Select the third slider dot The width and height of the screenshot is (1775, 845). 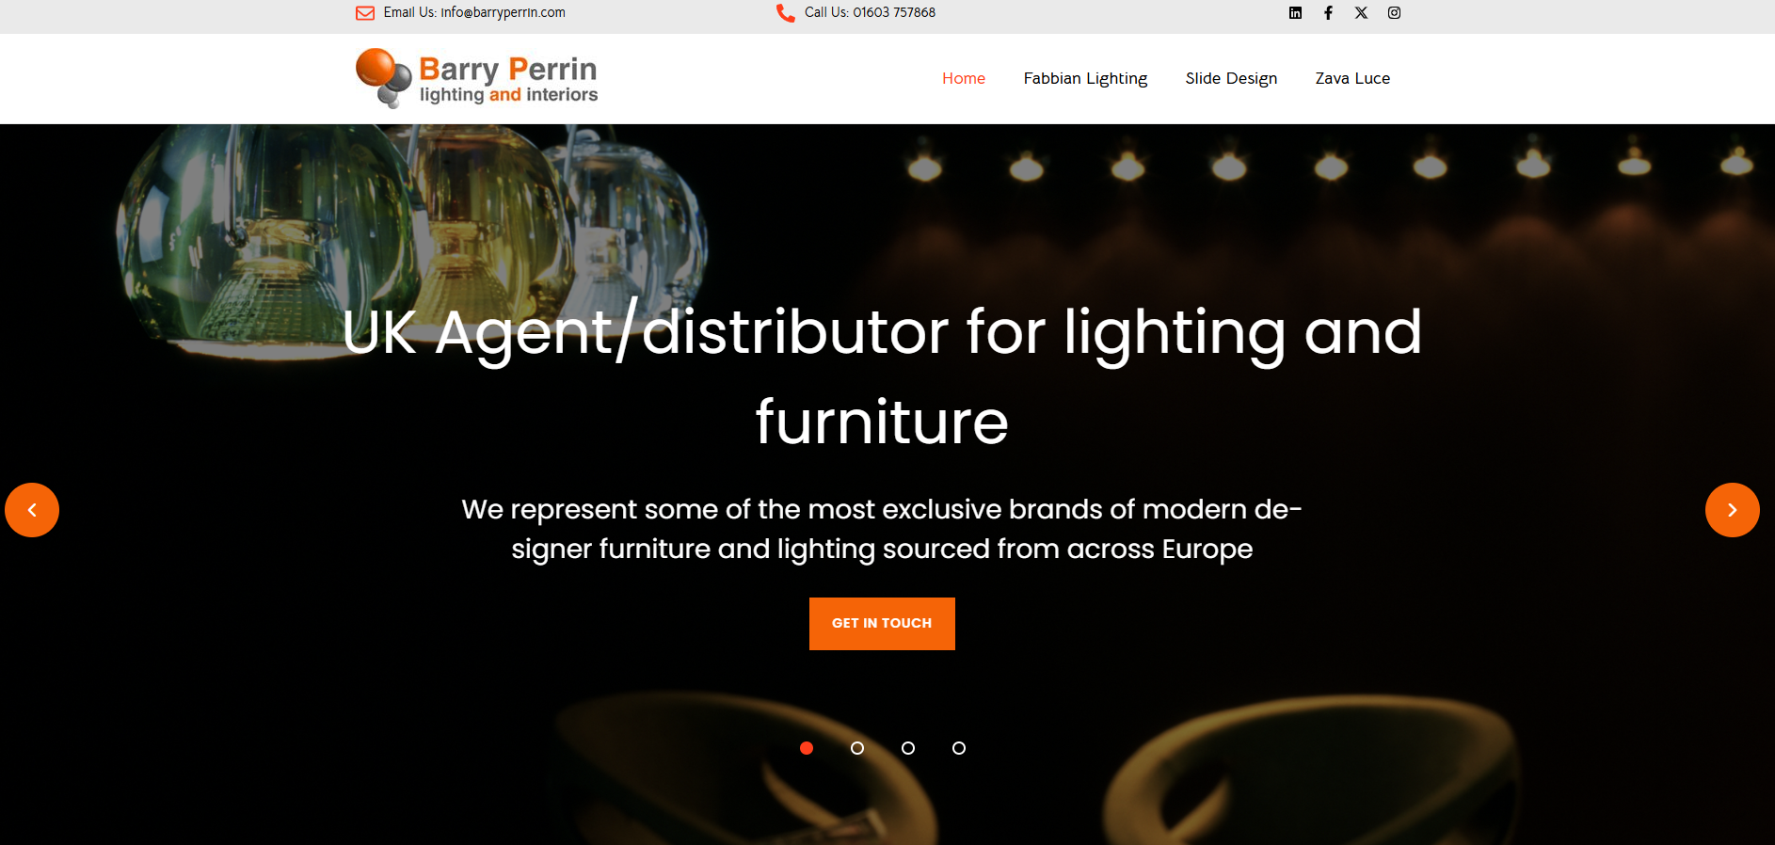pos(908,748)
